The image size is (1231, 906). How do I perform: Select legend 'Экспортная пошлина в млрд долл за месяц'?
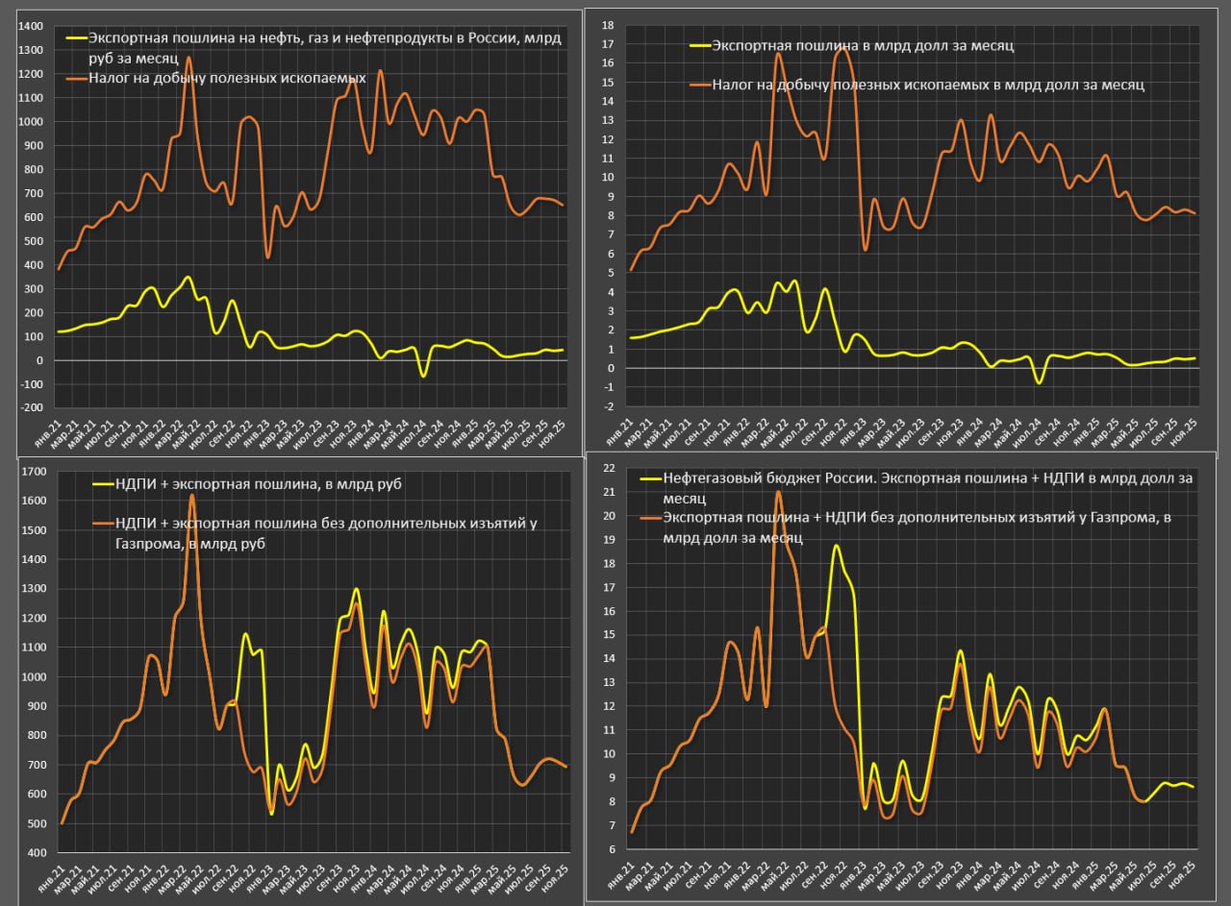coord(863,45)
